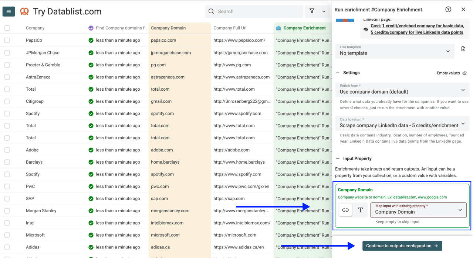Image resolution: width=473 pixels, height=258 pixels.
Task: Click the filter funnel icon
Action: coord(312,11)
